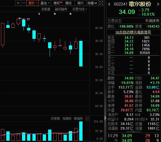Click 金额 value 53.00亿
Screen dimensions: 161x142
point(153,87)
